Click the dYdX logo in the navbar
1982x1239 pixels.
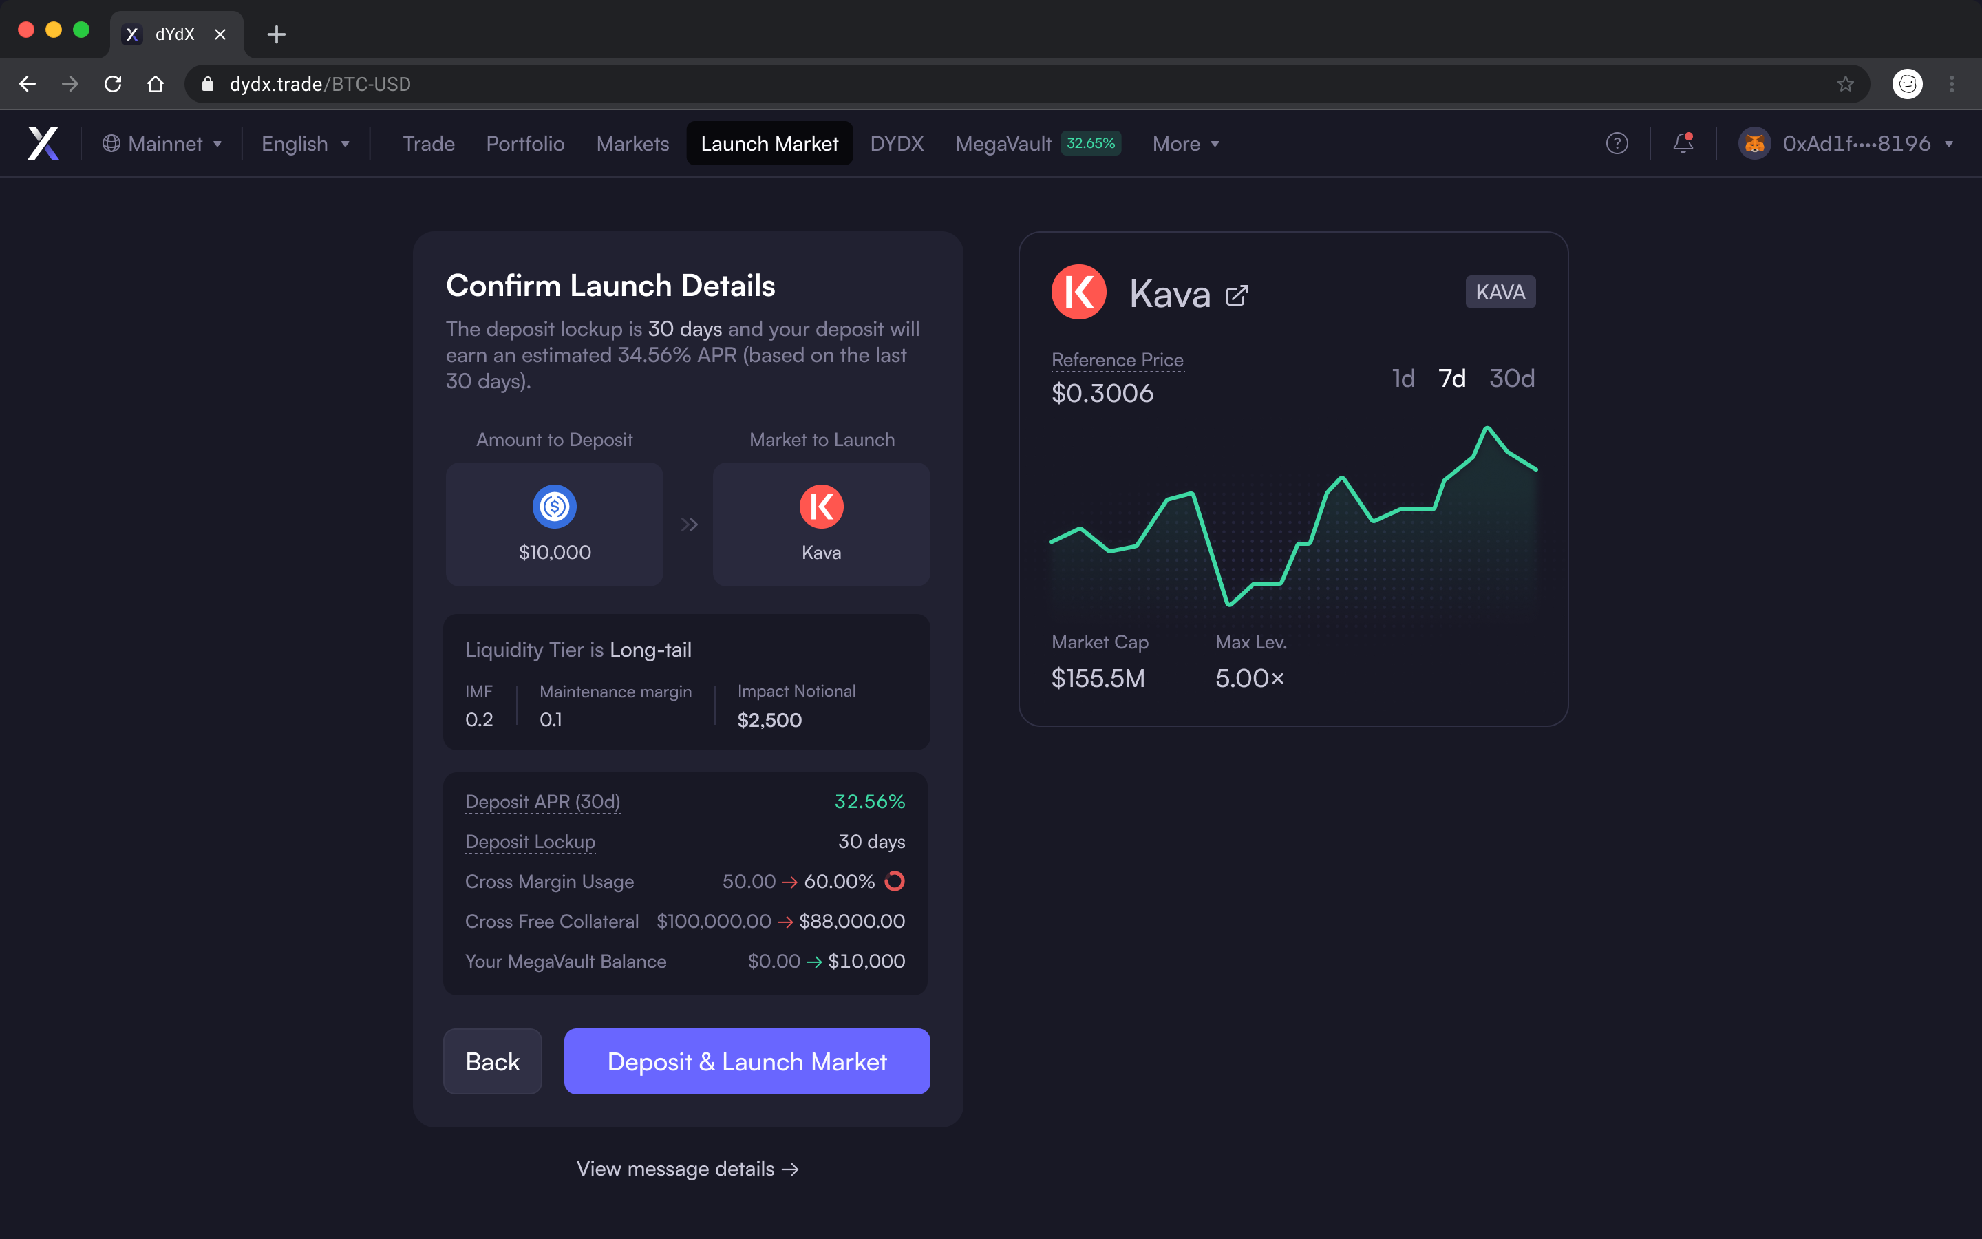[43, 143]
